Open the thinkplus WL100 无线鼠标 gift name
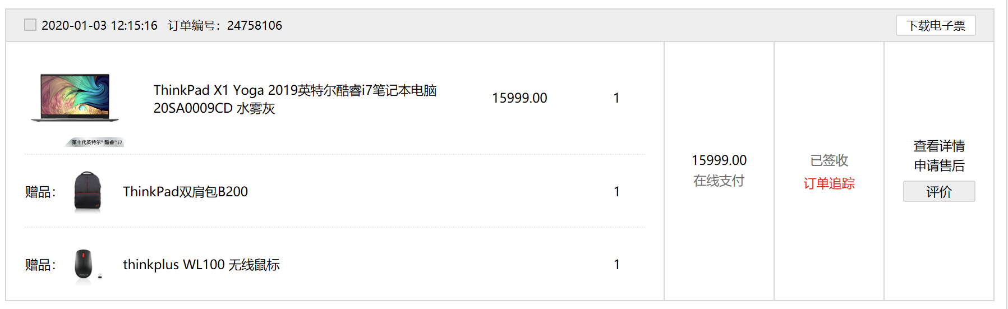The height and width of the screenshot is (309, 1008). tap(201, 265)
